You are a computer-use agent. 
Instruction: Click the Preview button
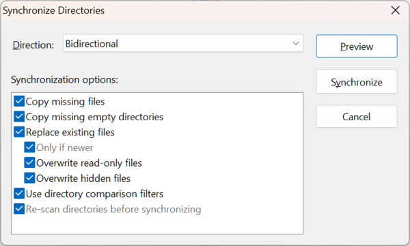pyautogui.click(x=357, y=46)
